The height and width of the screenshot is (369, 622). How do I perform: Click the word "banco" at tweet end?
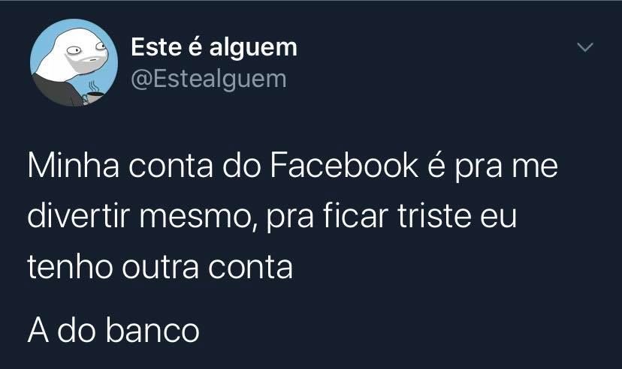pyautogui.click(x=152, y=330)
